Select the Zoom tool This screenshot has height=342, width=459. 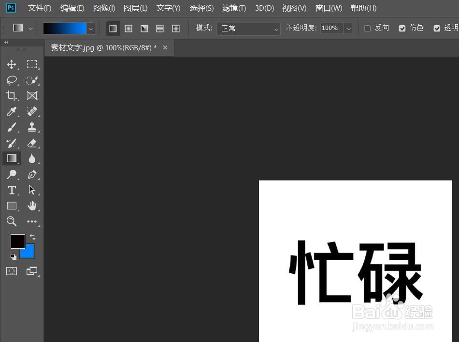tap(12, 222)
